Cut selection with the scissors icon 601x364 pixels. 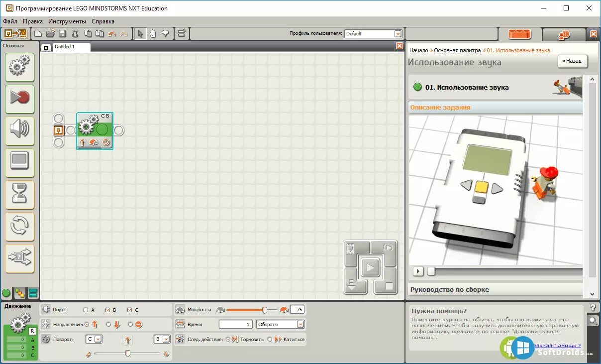click(75, 33)
